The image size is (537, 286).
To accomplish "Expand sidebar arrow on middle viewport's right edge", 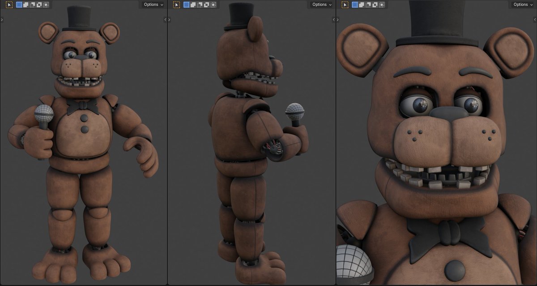I will 333,20.
